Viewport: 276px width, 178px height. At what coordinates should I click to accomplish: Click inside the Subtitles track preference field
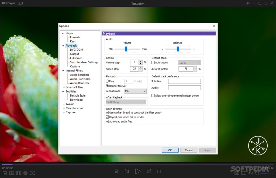[x=184, y=81]
